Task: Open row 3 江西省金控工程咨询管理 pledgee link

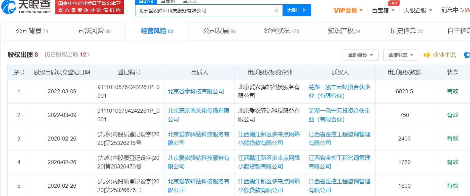Action: coord(339,139)
